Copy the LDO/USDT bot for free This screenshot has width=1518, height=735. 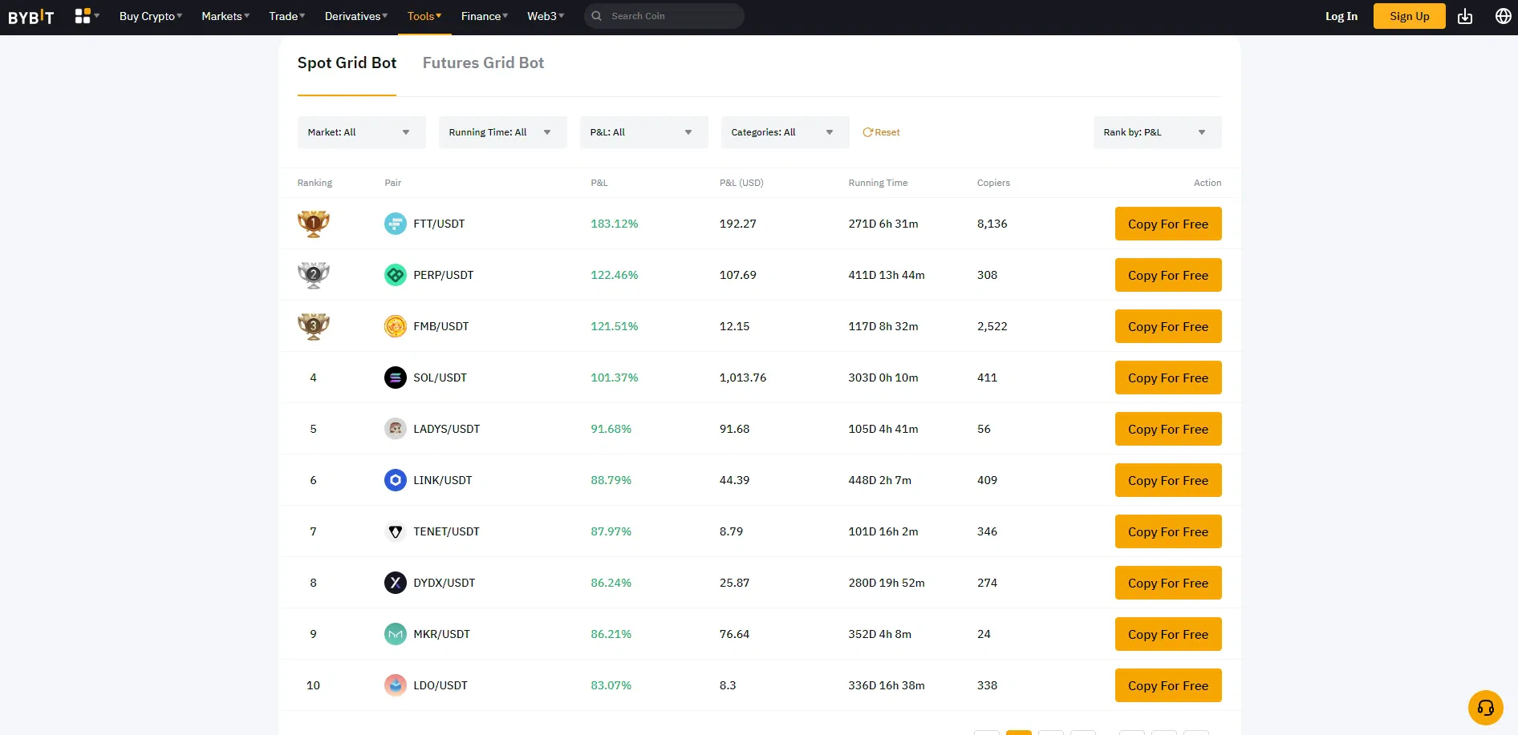click(x=1168, y=685)
